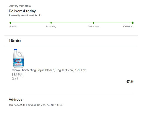Click the Delivered today heading
Image resolution: width=147 pixels, height=119 pixels.
(22, 11)
